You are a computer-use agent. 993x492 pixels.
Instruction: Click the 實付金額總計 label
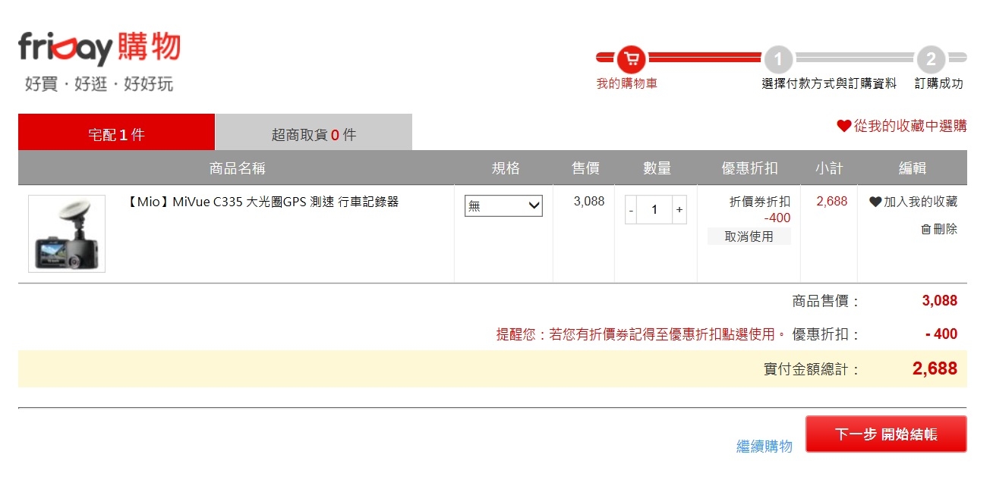(812, 370)
